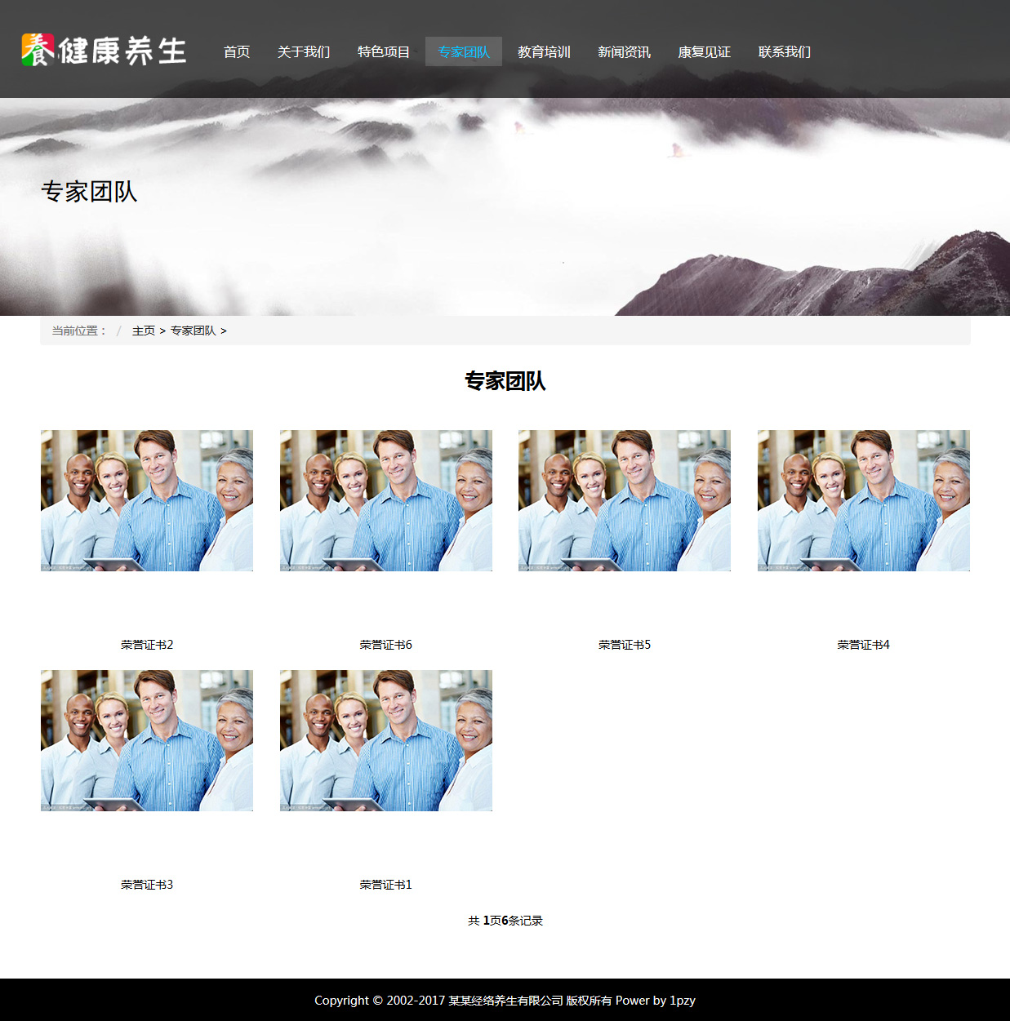Click the 健康养生 site logo
This screenshot has width=1010, height=1021.
[104, 51]
